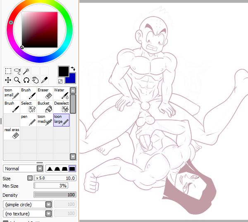Screen dimensions: 248x222
Task: Select the rectangular selection tool
Action: [x=8, y=71]
